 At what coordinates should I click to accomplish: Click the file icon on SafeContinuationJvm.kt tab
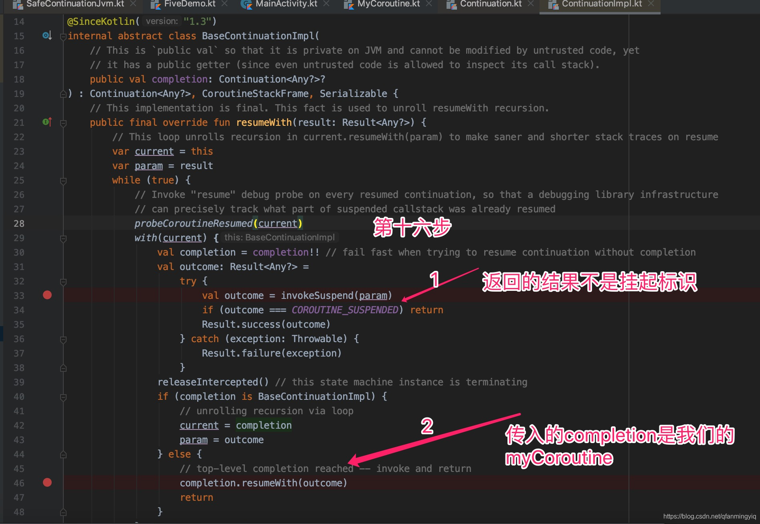coord(18,4)
